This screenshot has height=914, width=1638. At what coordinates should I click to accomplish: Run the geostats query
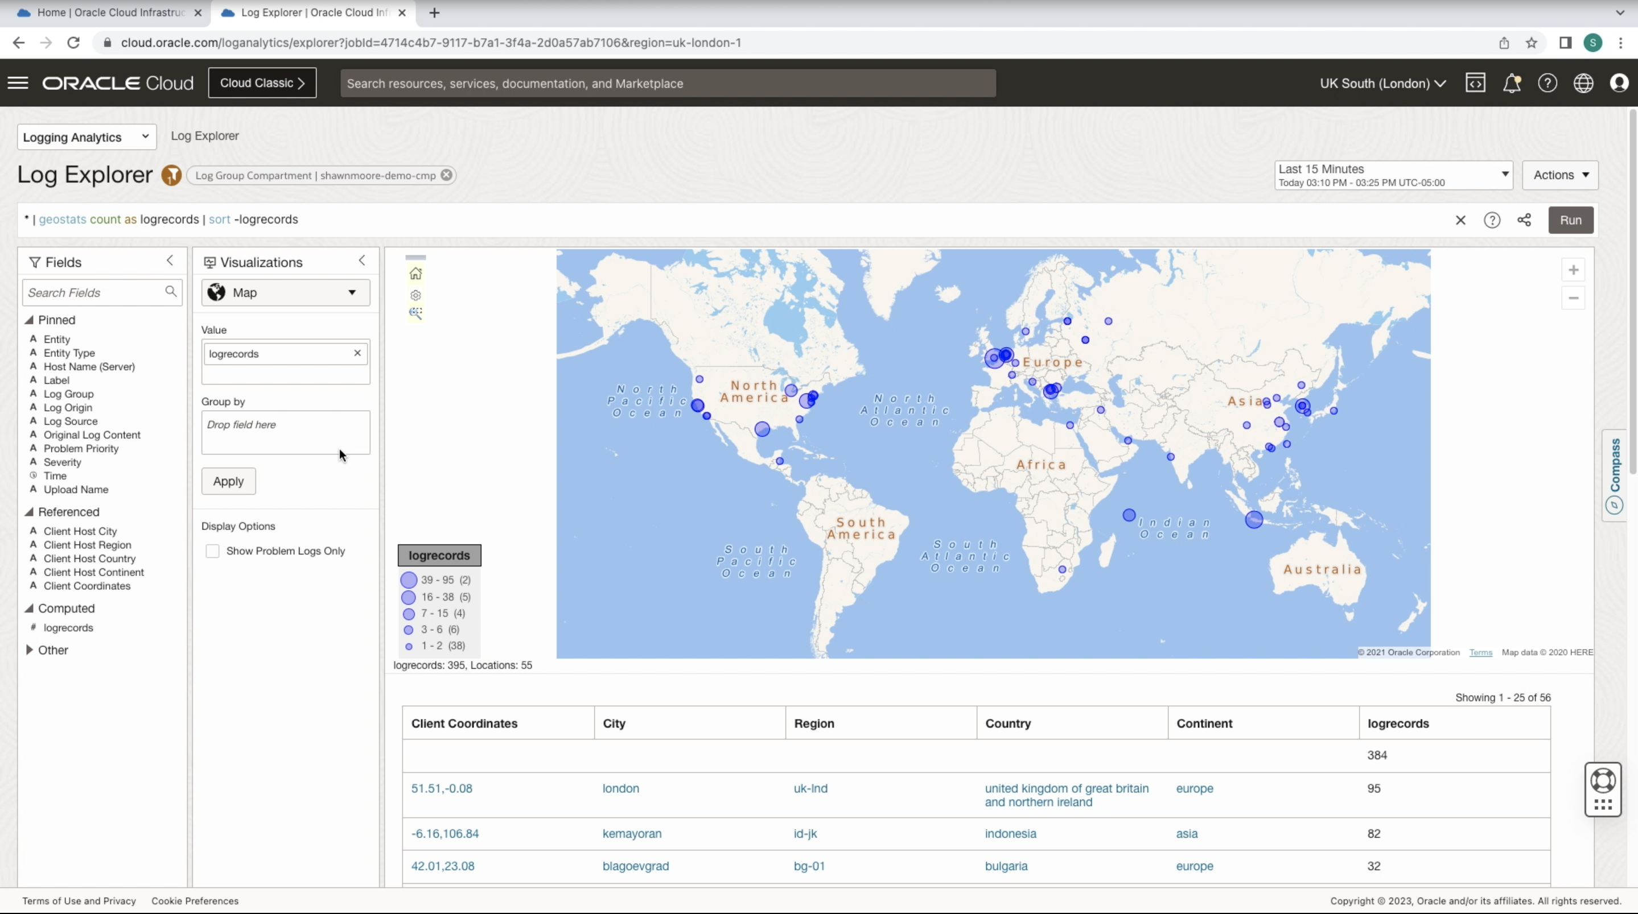pyautogui.click(x=1571, y=220)
